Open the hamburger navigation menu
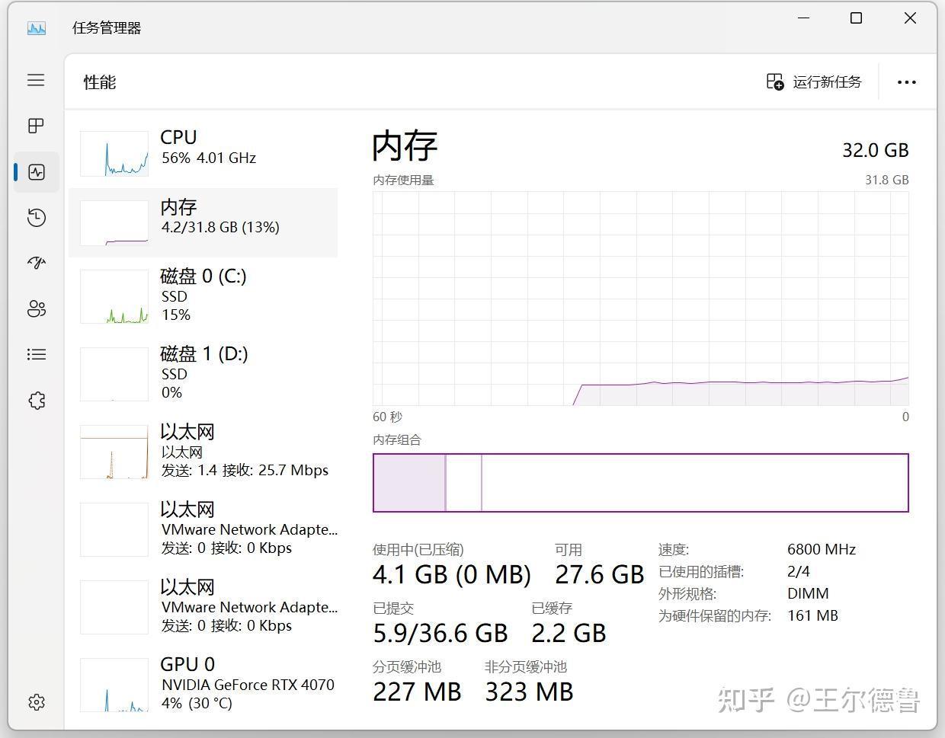The height and width of the screenshot is (738, 945). [x=36, y=80]
